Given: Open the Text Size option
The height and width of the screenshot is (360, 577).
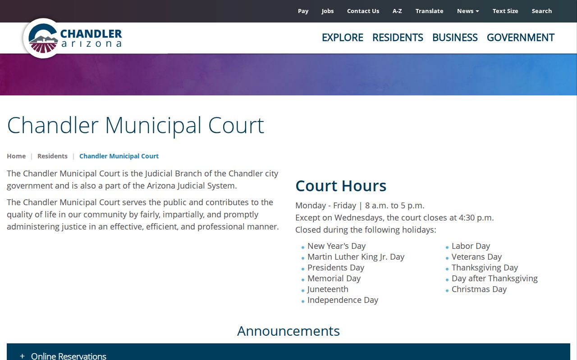Looking at the screenshot, I should click(505, 11).
